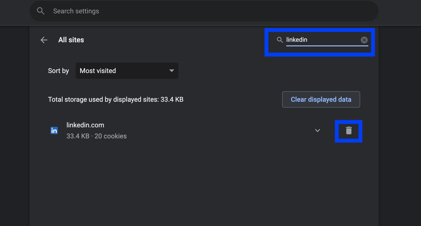
Task: Select the linkedin.com site name text
Action: coord(85,125)
